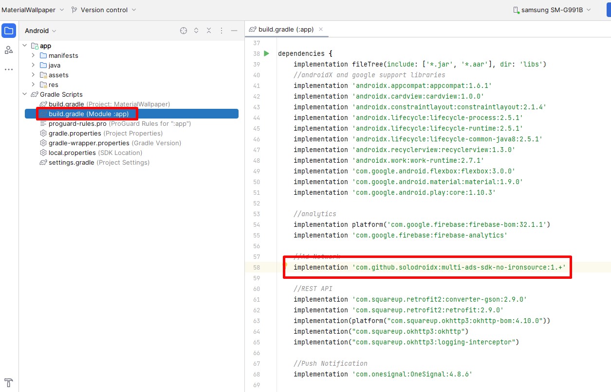The width and height of the screenshot is (611, 392).
Task: Click the firebase-analytics dependency line
Action: point(400,235)
